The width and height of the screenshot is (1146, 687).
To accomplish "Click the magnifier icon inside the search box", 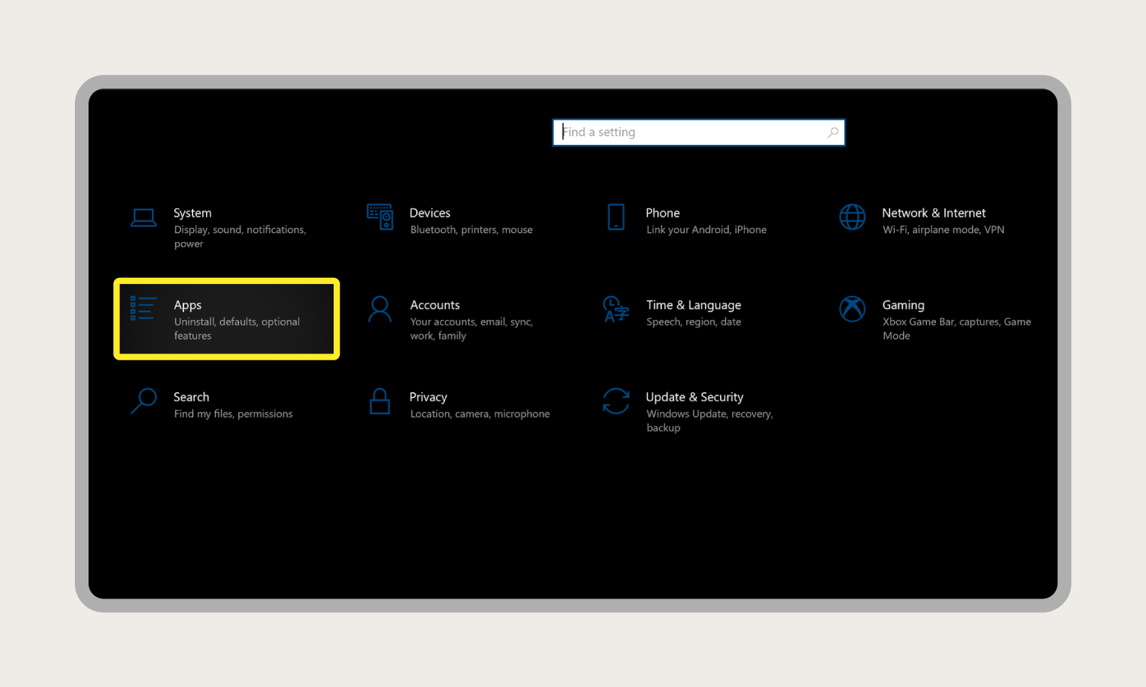I will (832, 132).
